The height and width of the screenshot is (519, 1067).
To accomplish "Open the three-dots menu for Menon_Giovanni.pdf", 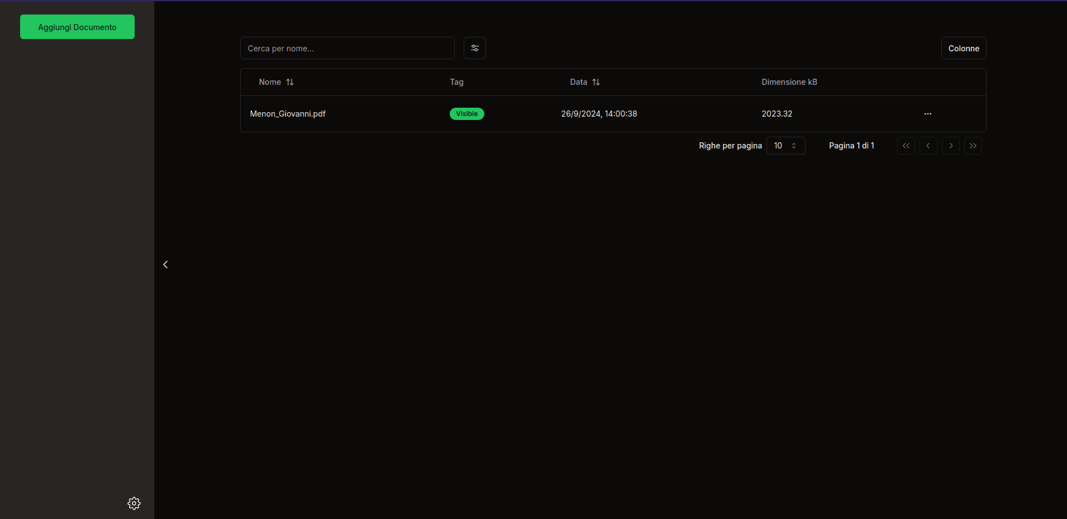I will [x=928, y=114].
